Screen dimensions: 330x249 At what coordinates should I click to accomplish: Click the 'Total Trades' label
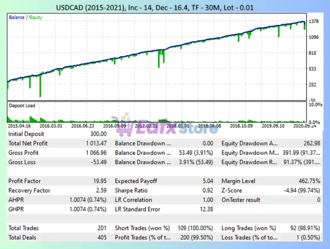pos(23,228)
